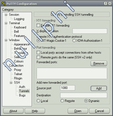Toggle the Enable X11 forwarding checkbox
Viewport: 113px width, 116px height.
38,25
